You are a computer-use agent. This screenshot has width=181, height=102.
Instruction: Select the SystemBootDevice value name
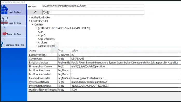tap(39, 82)
